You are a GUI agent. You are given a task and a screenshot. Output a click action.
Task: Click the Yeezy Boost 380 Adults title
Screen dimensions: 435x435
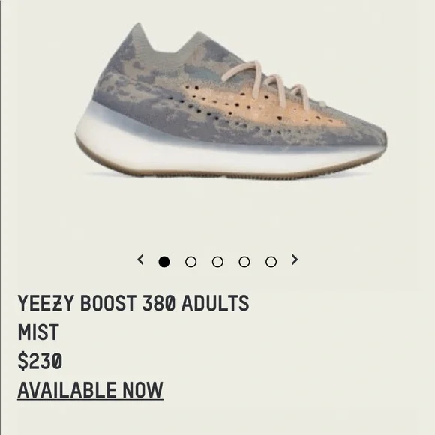click(x=133, y=303)
